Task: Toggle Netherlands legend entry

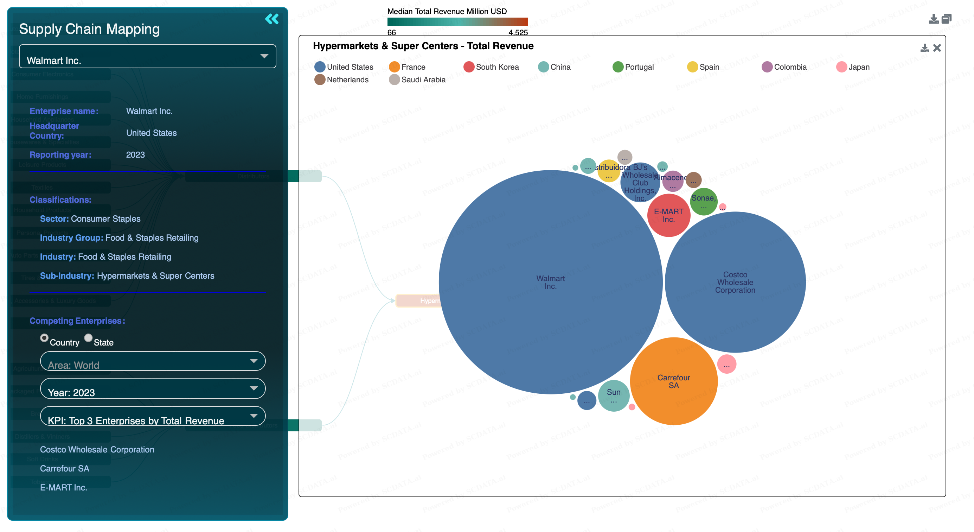Action: pyautogui.click(x=341, y=80)
